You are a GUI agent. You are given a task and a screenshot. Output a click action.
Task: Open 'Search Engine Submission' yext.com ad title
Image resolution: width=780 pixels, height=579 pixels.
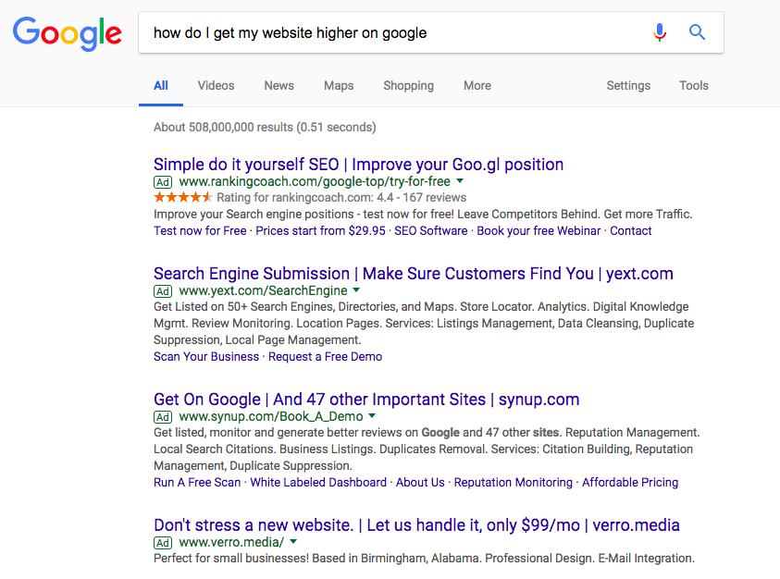point(414,274)
